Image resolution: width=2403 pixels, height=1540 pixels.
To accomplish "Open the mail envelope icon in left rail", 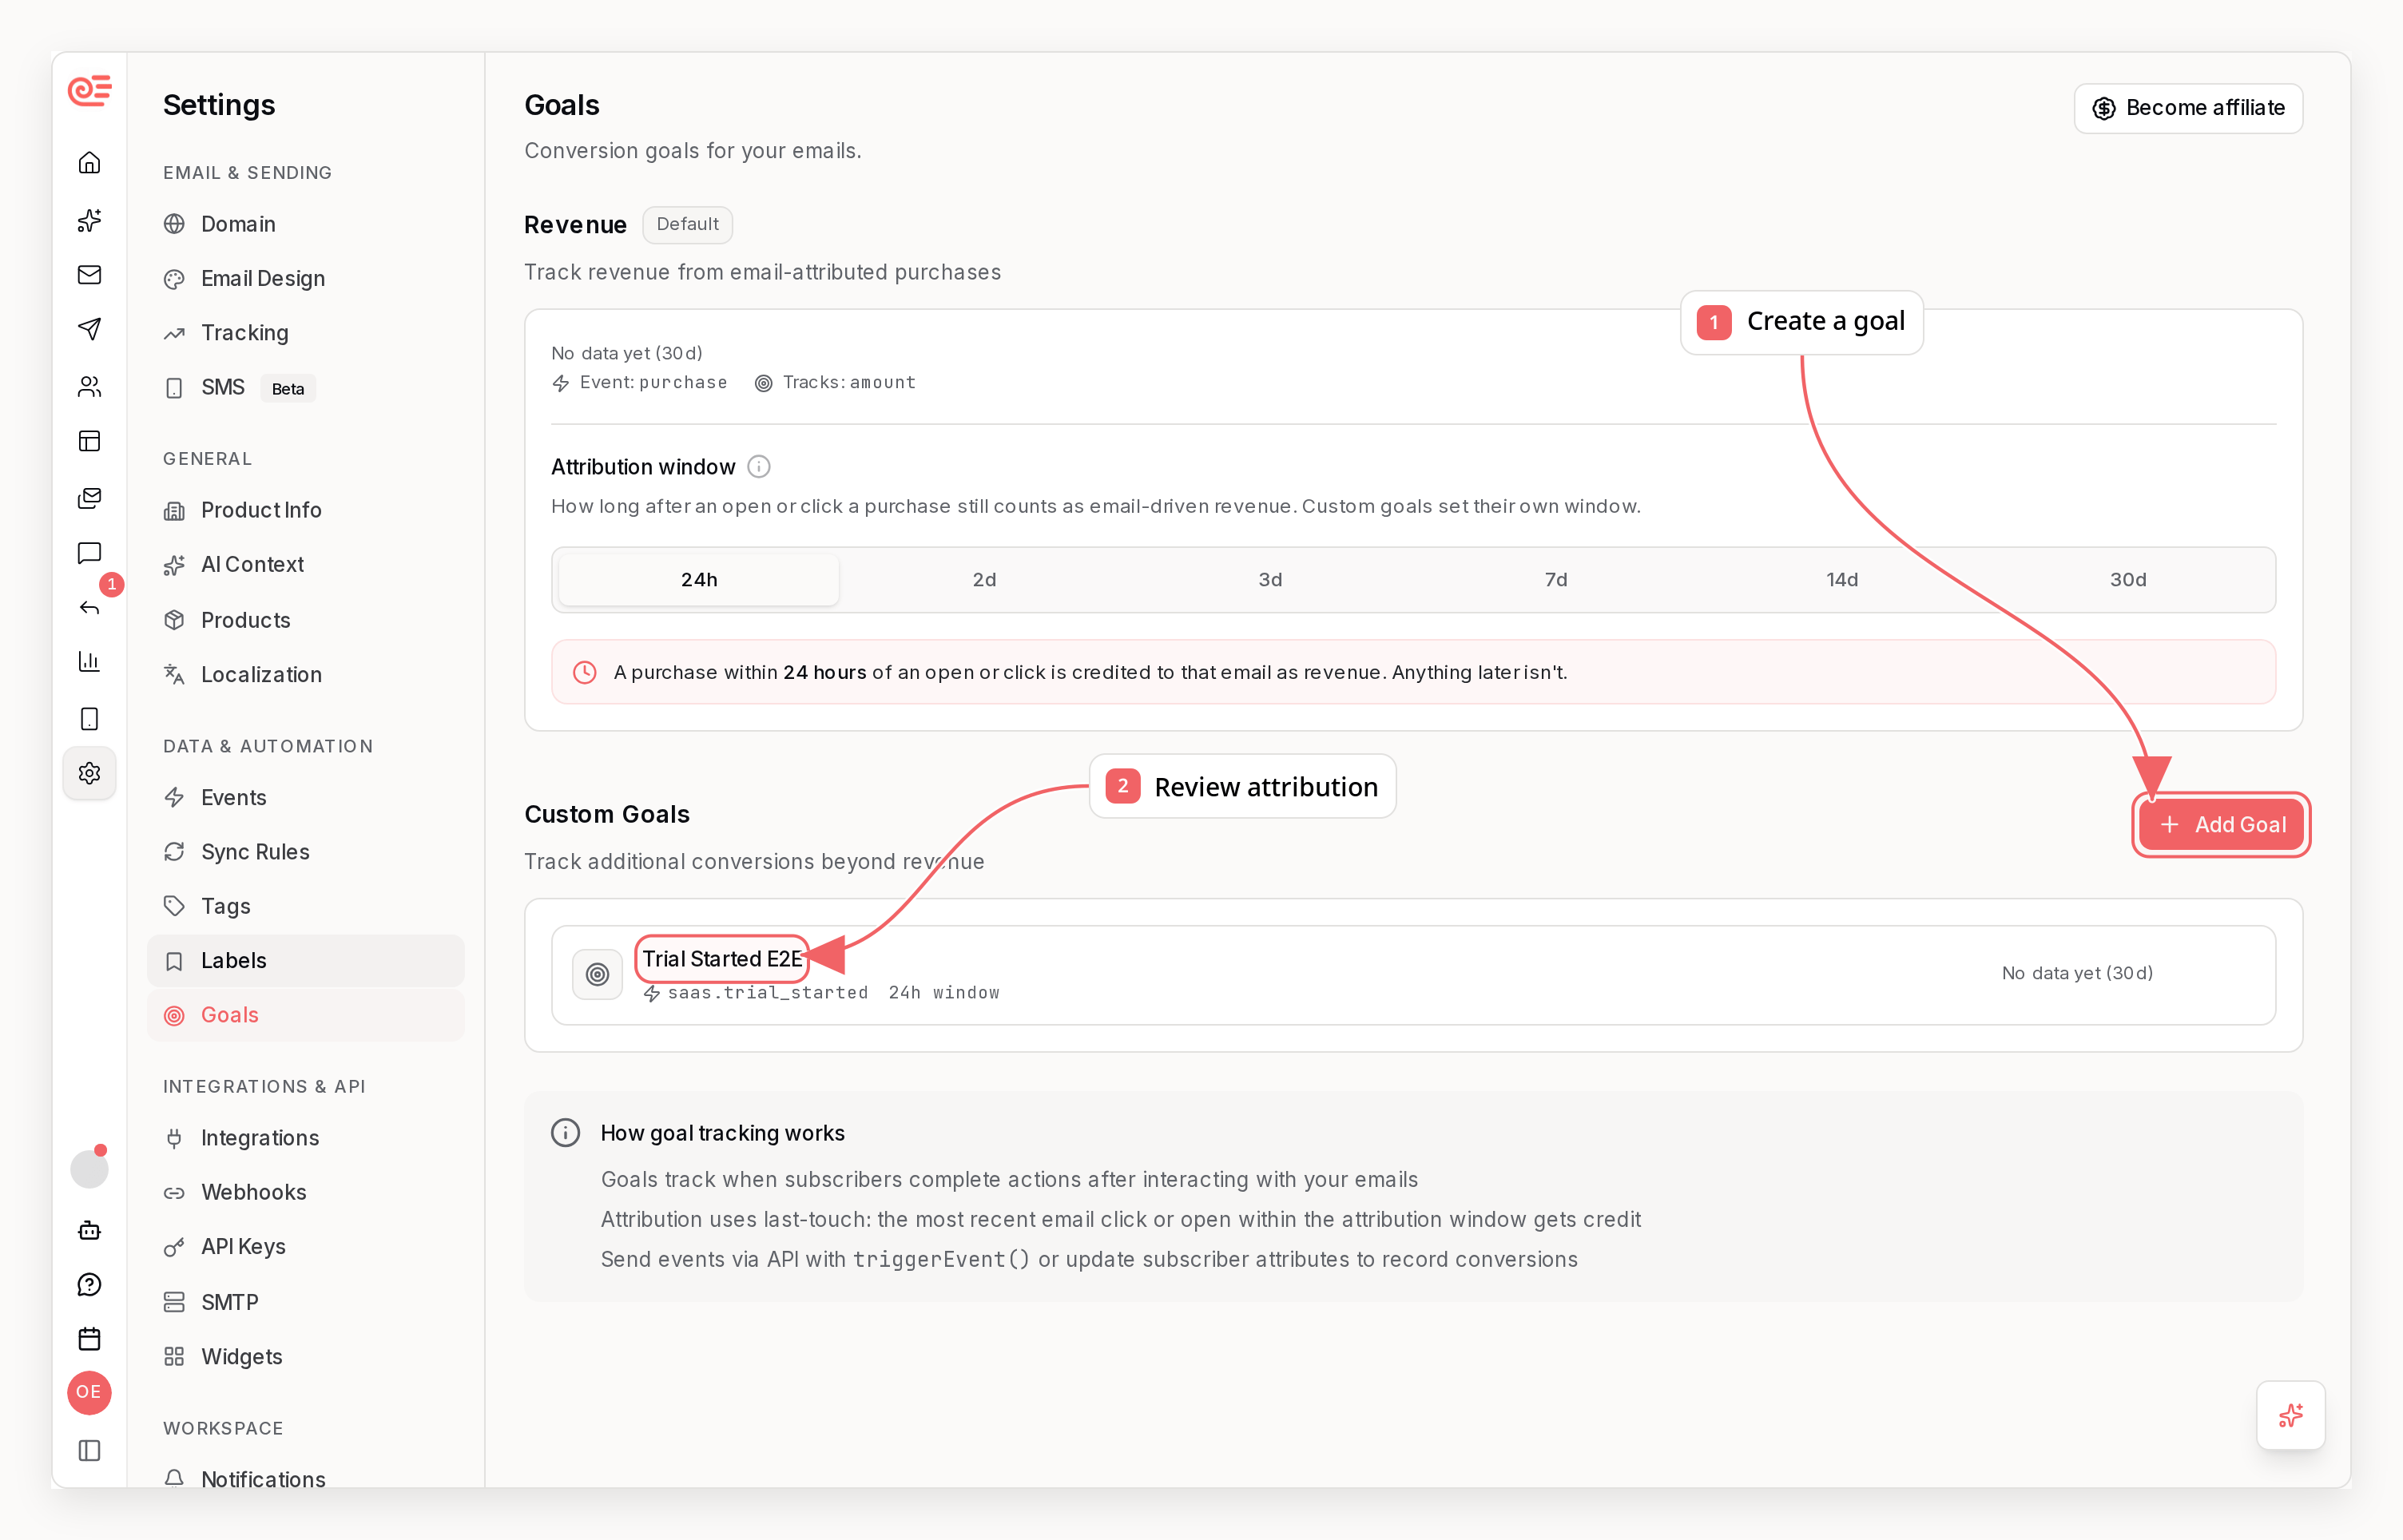I will pyautogui.click(x=89, y=275).
